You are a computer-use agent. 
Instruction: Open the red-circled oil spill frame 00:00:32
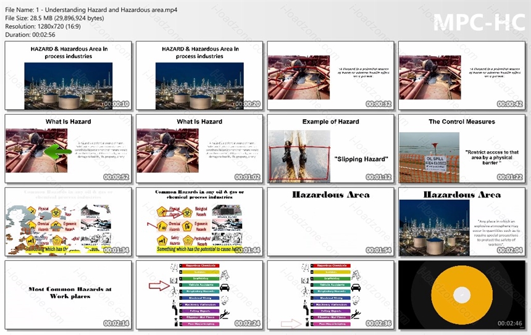tap(330, 75)
